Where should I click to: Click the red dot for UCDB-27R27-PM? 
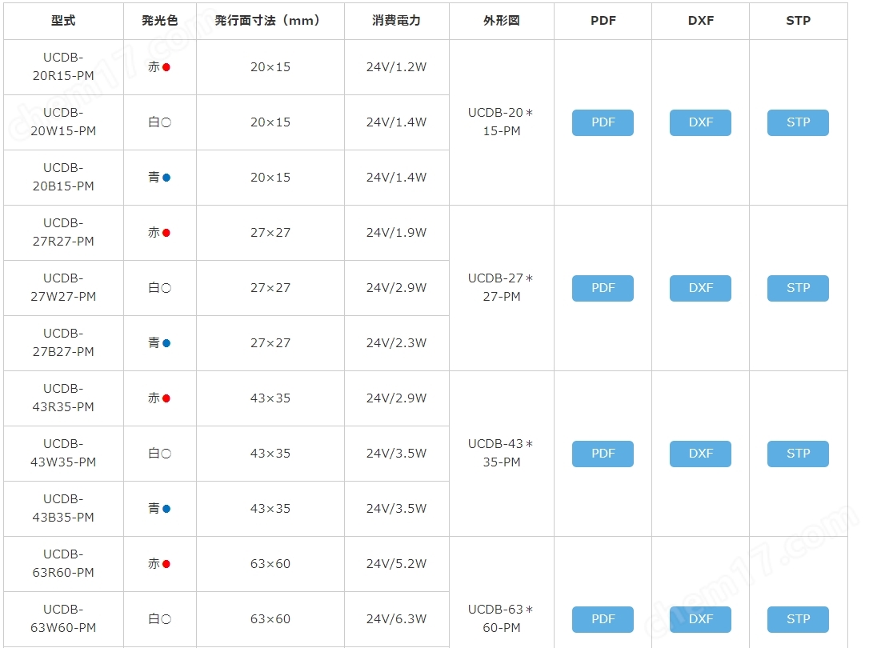[166, 233]
